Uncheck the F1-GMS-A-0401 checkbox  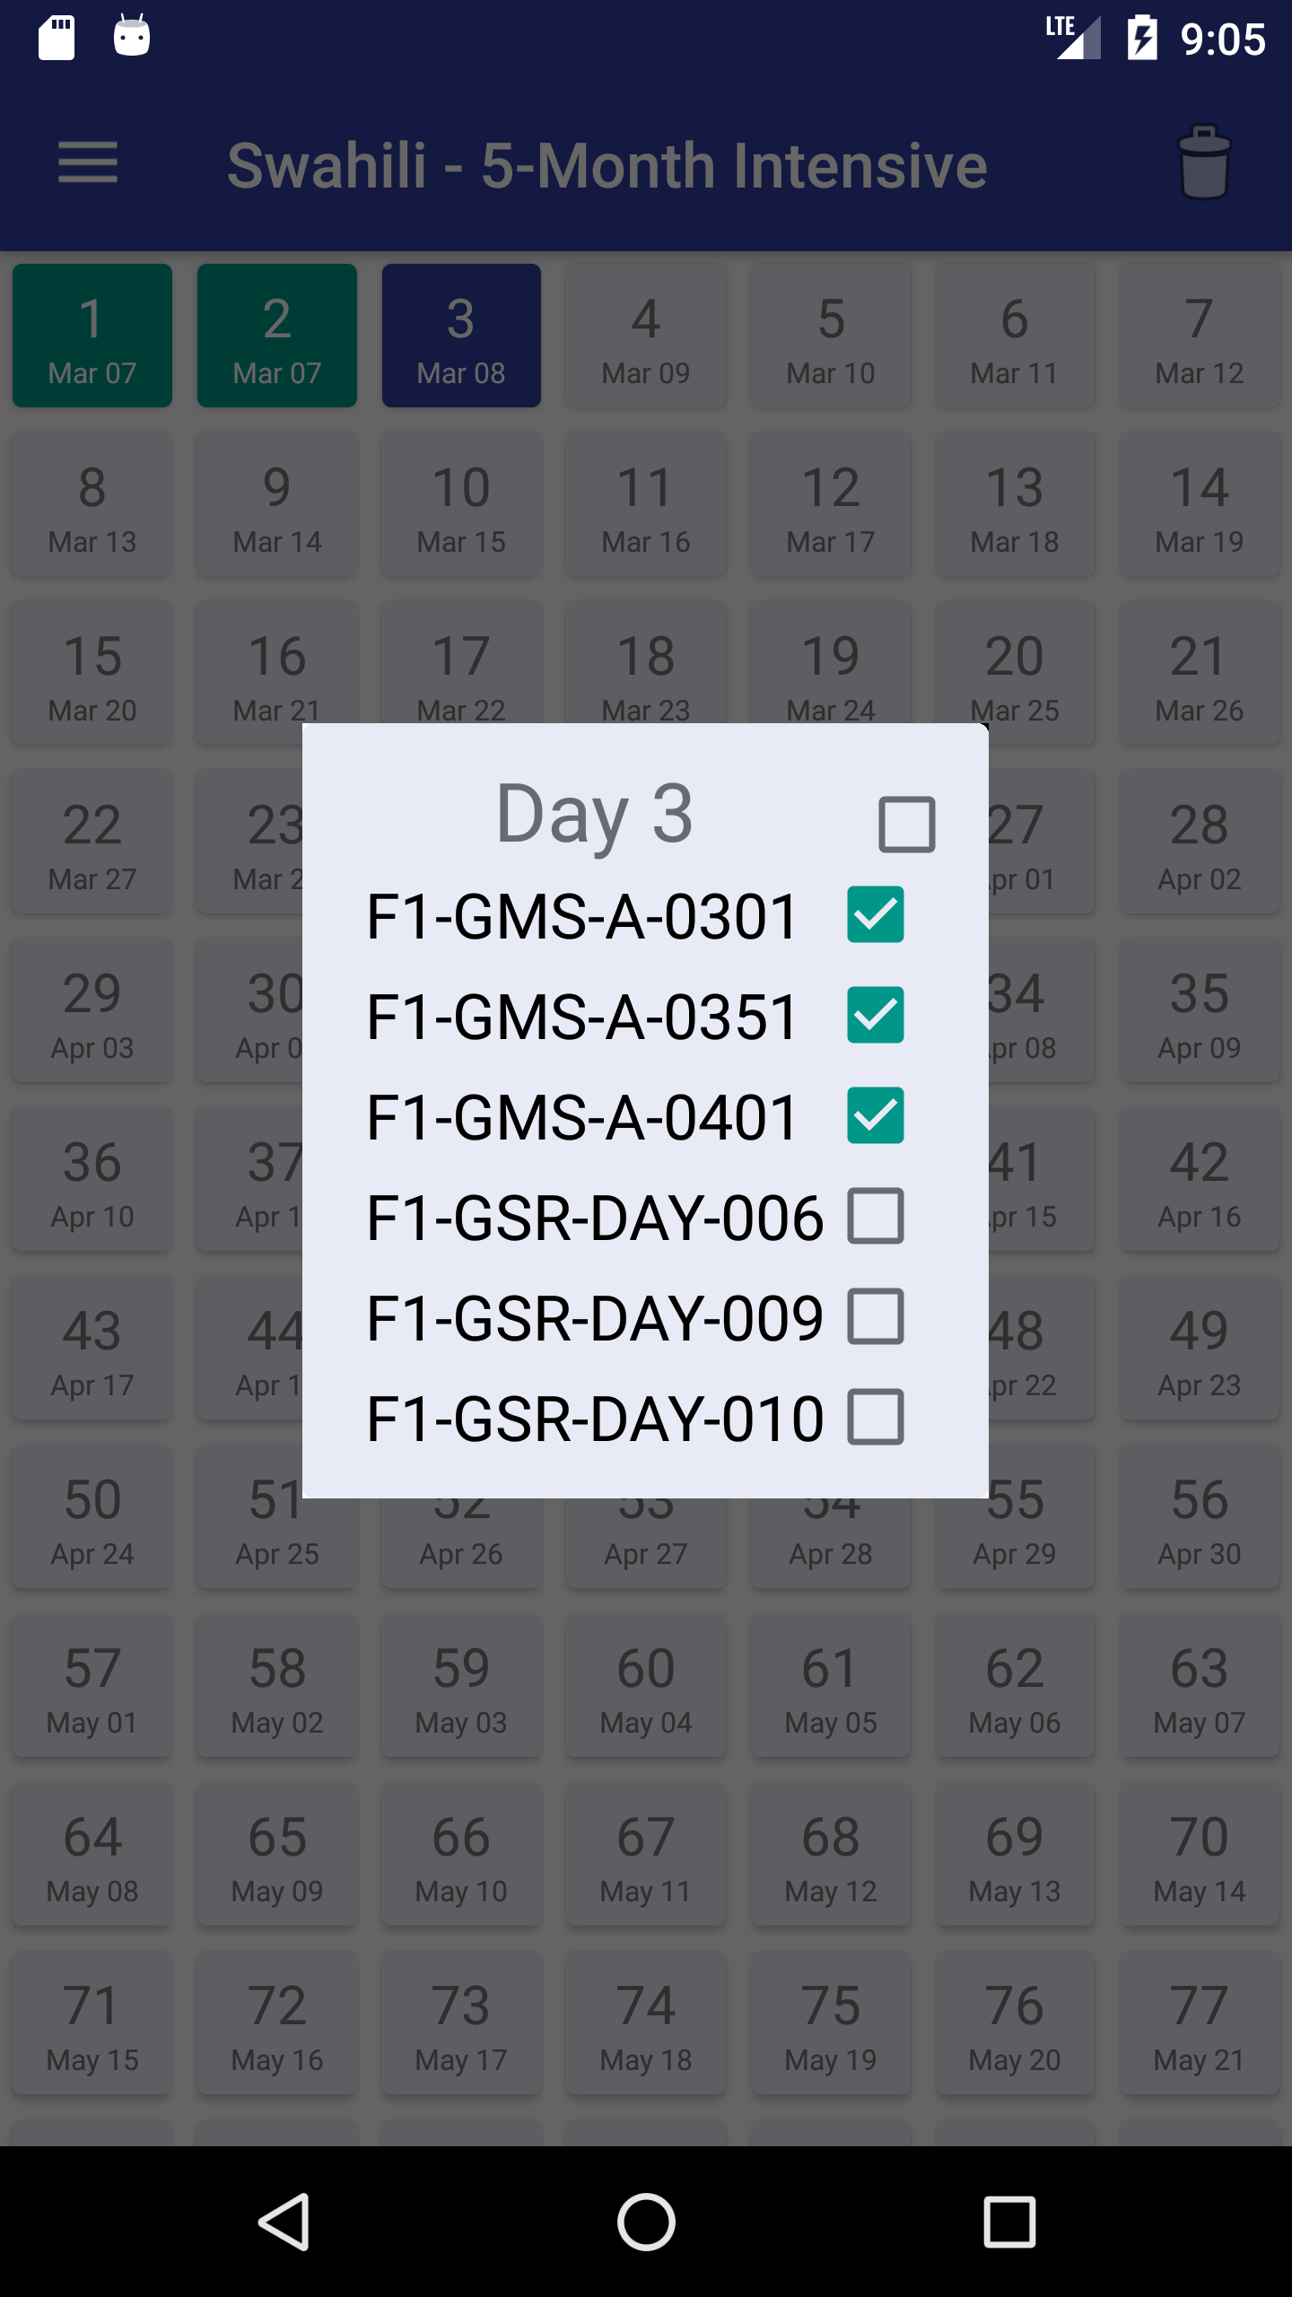click(876, 1116)
